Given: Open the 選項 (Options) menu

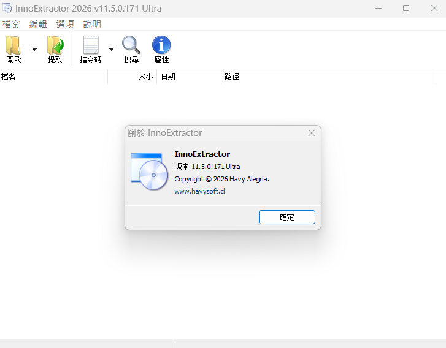Looking at the screenshot, I should 65,25.
